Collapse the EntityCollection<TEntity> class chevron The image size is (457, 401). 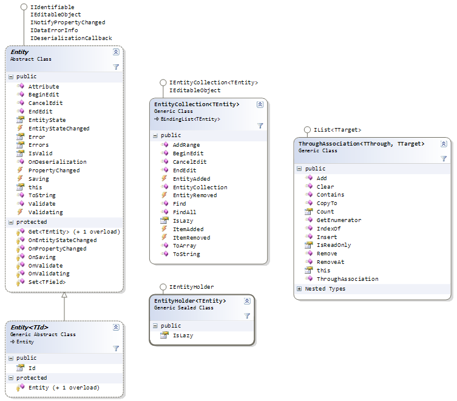pyautogui.click(x=260, y=104)
